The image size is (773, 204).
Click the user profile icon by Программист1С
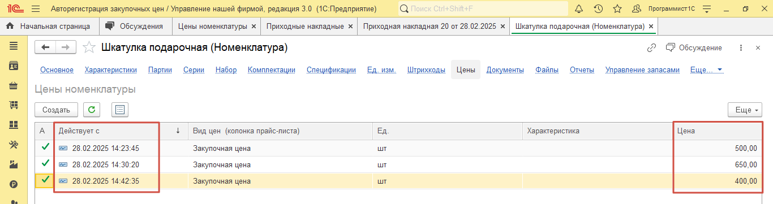coord(637,9)
